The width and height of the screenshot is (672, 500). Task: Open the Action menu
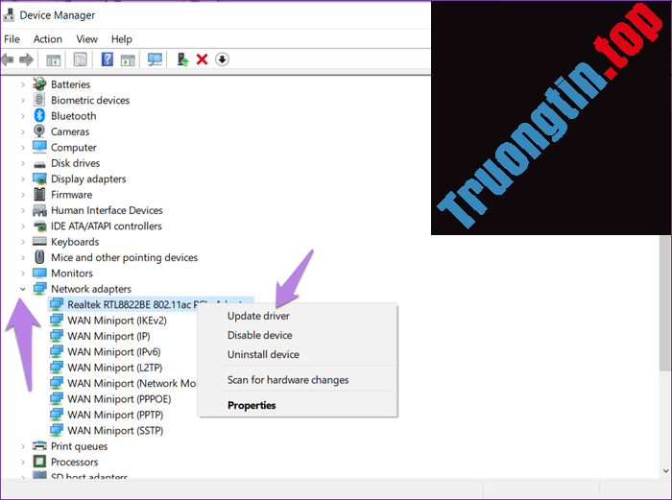pos(48,39)
